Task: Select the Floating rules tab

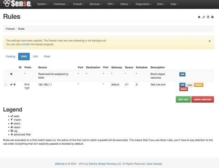Action: (x=11, y=56)
